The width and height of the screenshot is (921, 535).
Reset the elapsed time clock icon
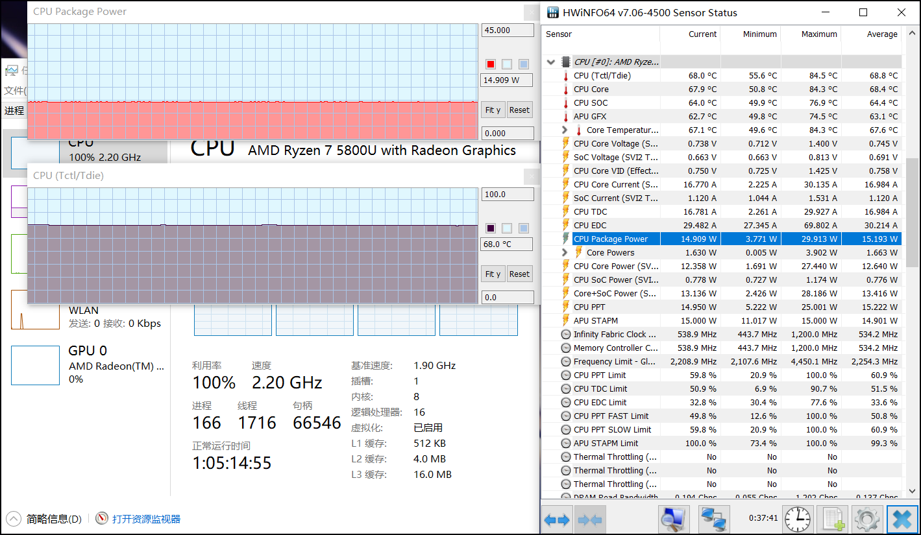coord(797,519)
